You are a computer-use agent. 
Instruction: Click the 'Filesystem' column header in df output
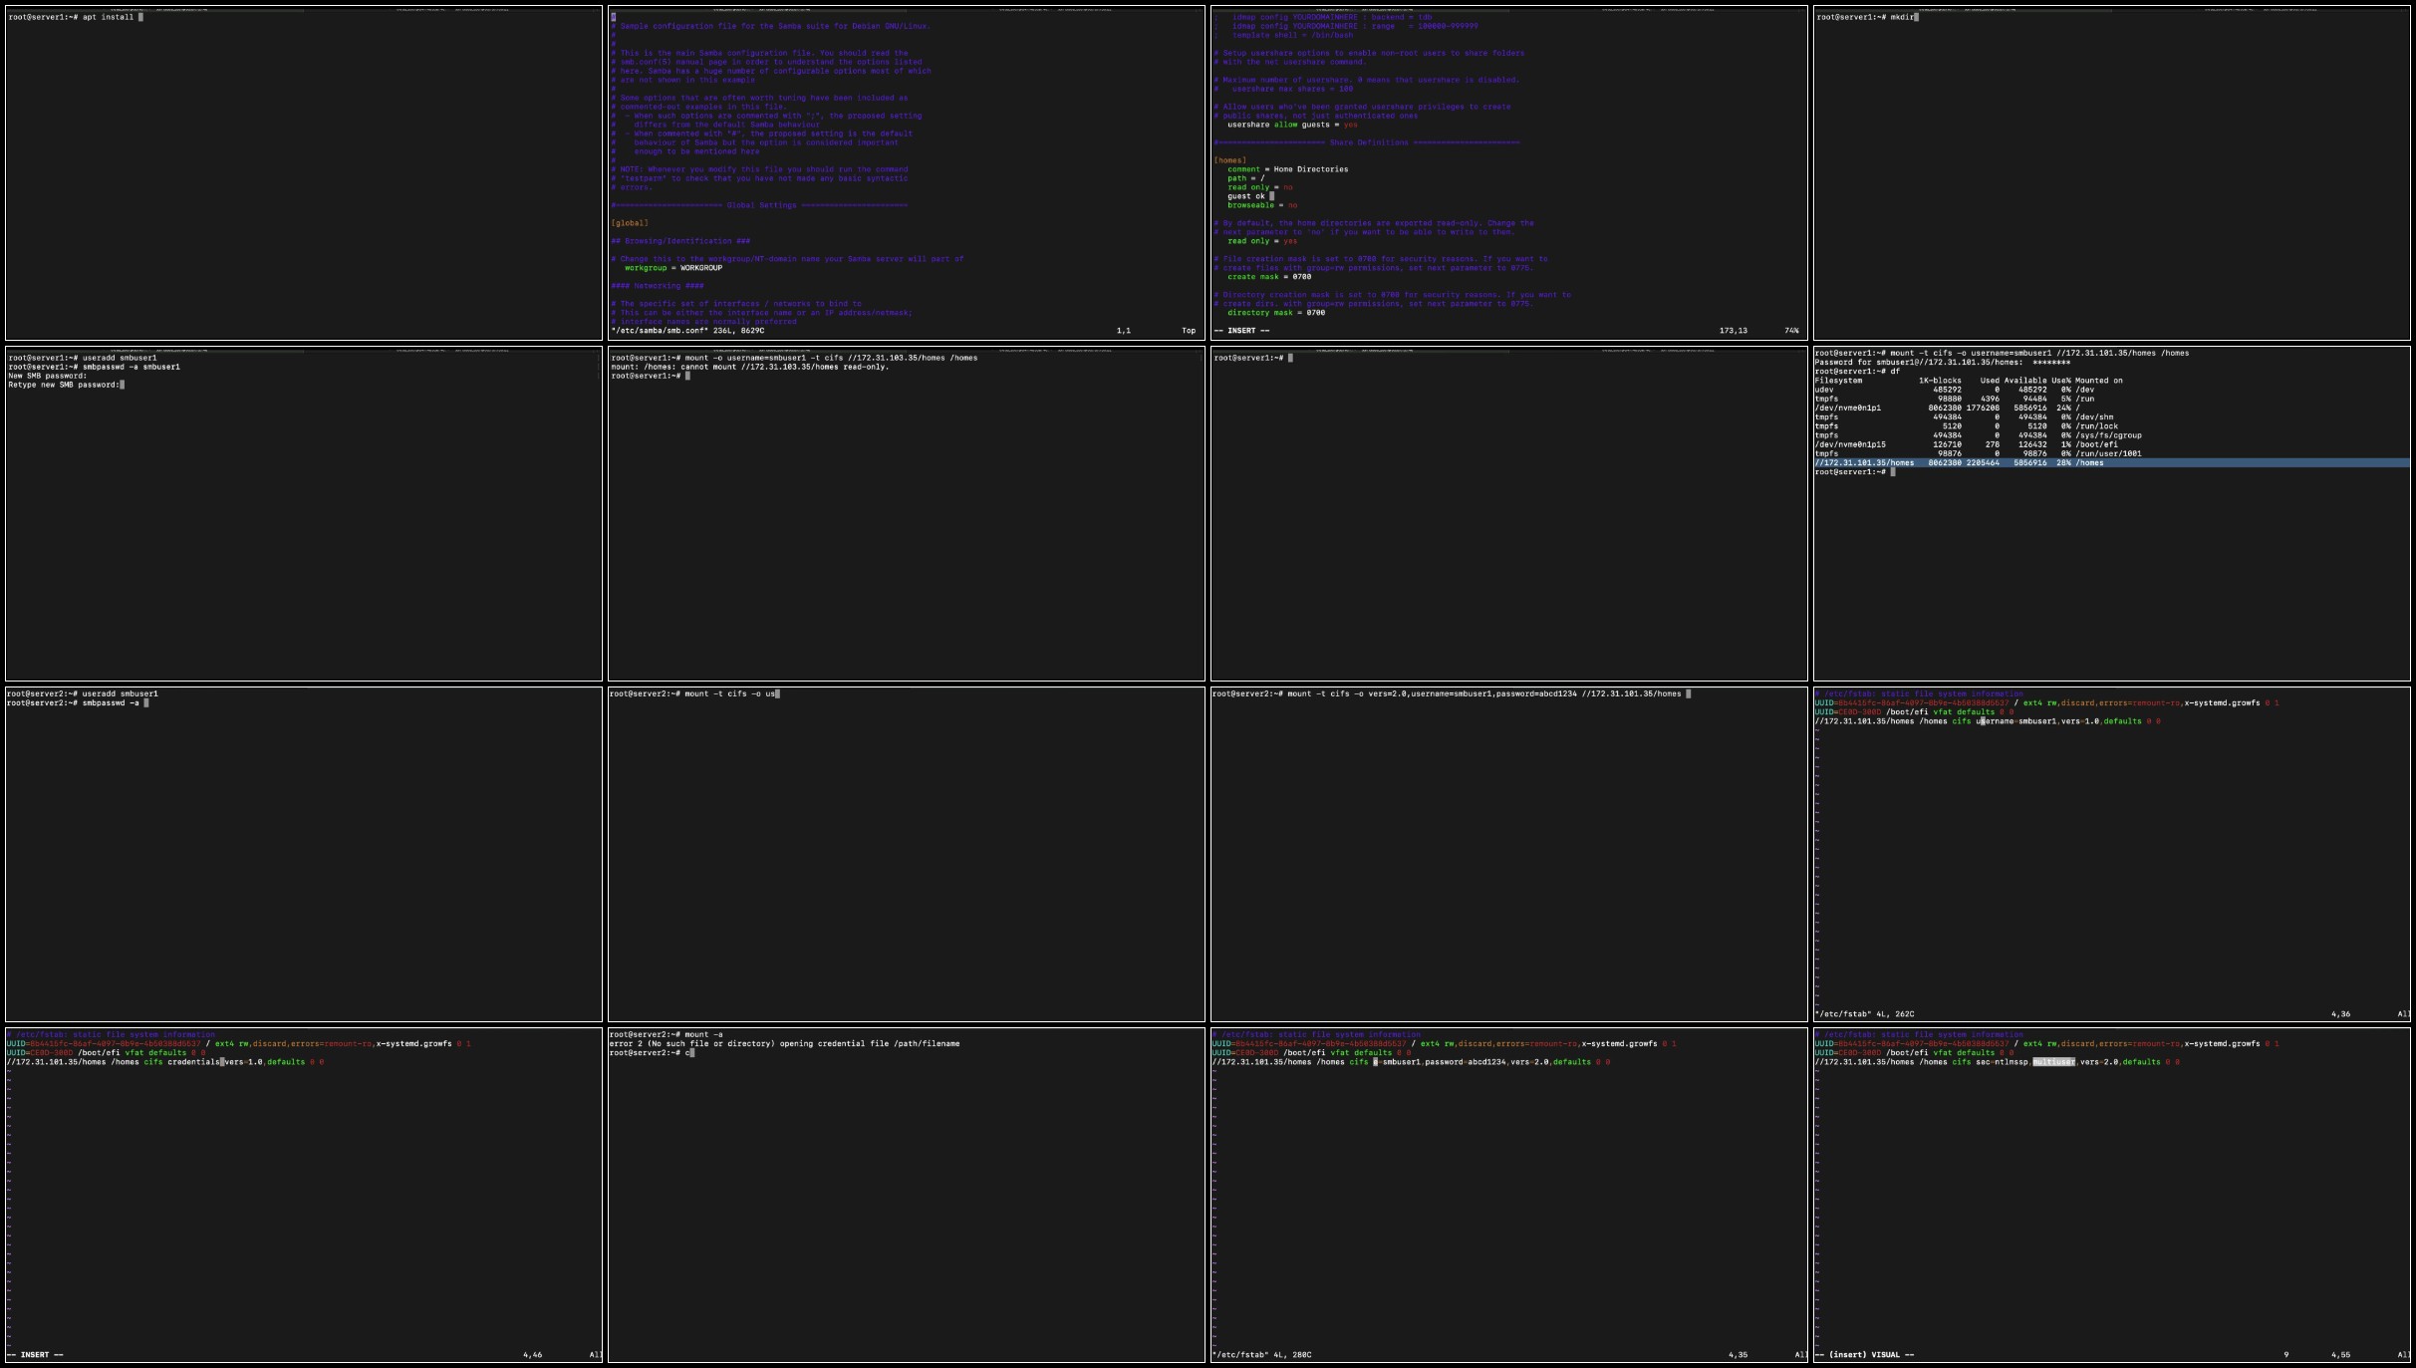pos(1838,381)
